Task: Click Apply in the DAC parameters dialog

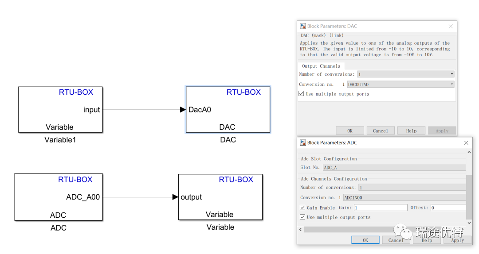Action: 442,131
